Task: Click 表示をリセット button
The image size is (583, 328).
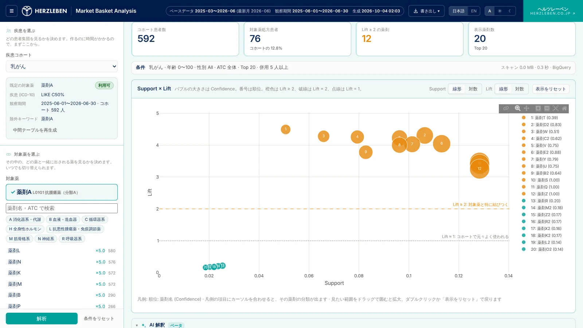Action: [x=551, y=89]
